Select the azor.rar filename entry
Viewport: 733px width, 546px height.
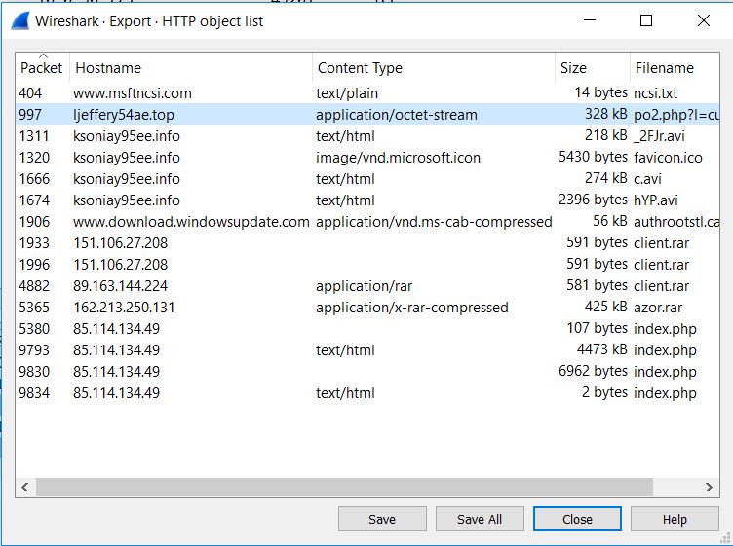(x=658, y=308)
